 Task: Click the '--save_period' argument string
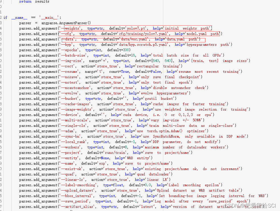pos(74,201)
